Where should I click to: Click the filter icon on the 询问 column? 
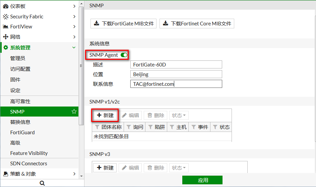point(129,127)
